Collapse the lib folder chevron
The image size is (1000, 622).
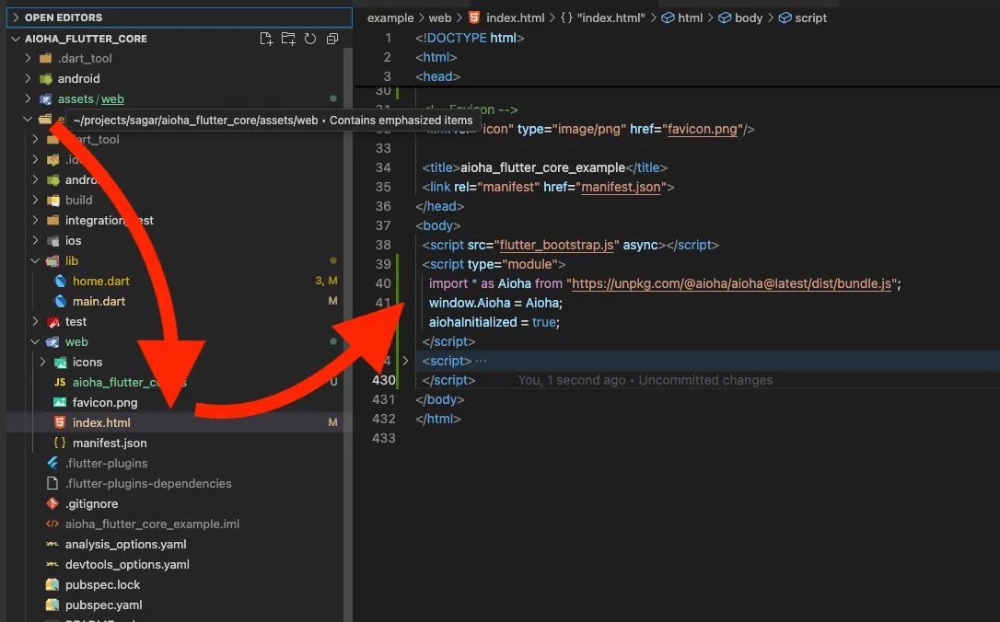click(35, 260)
